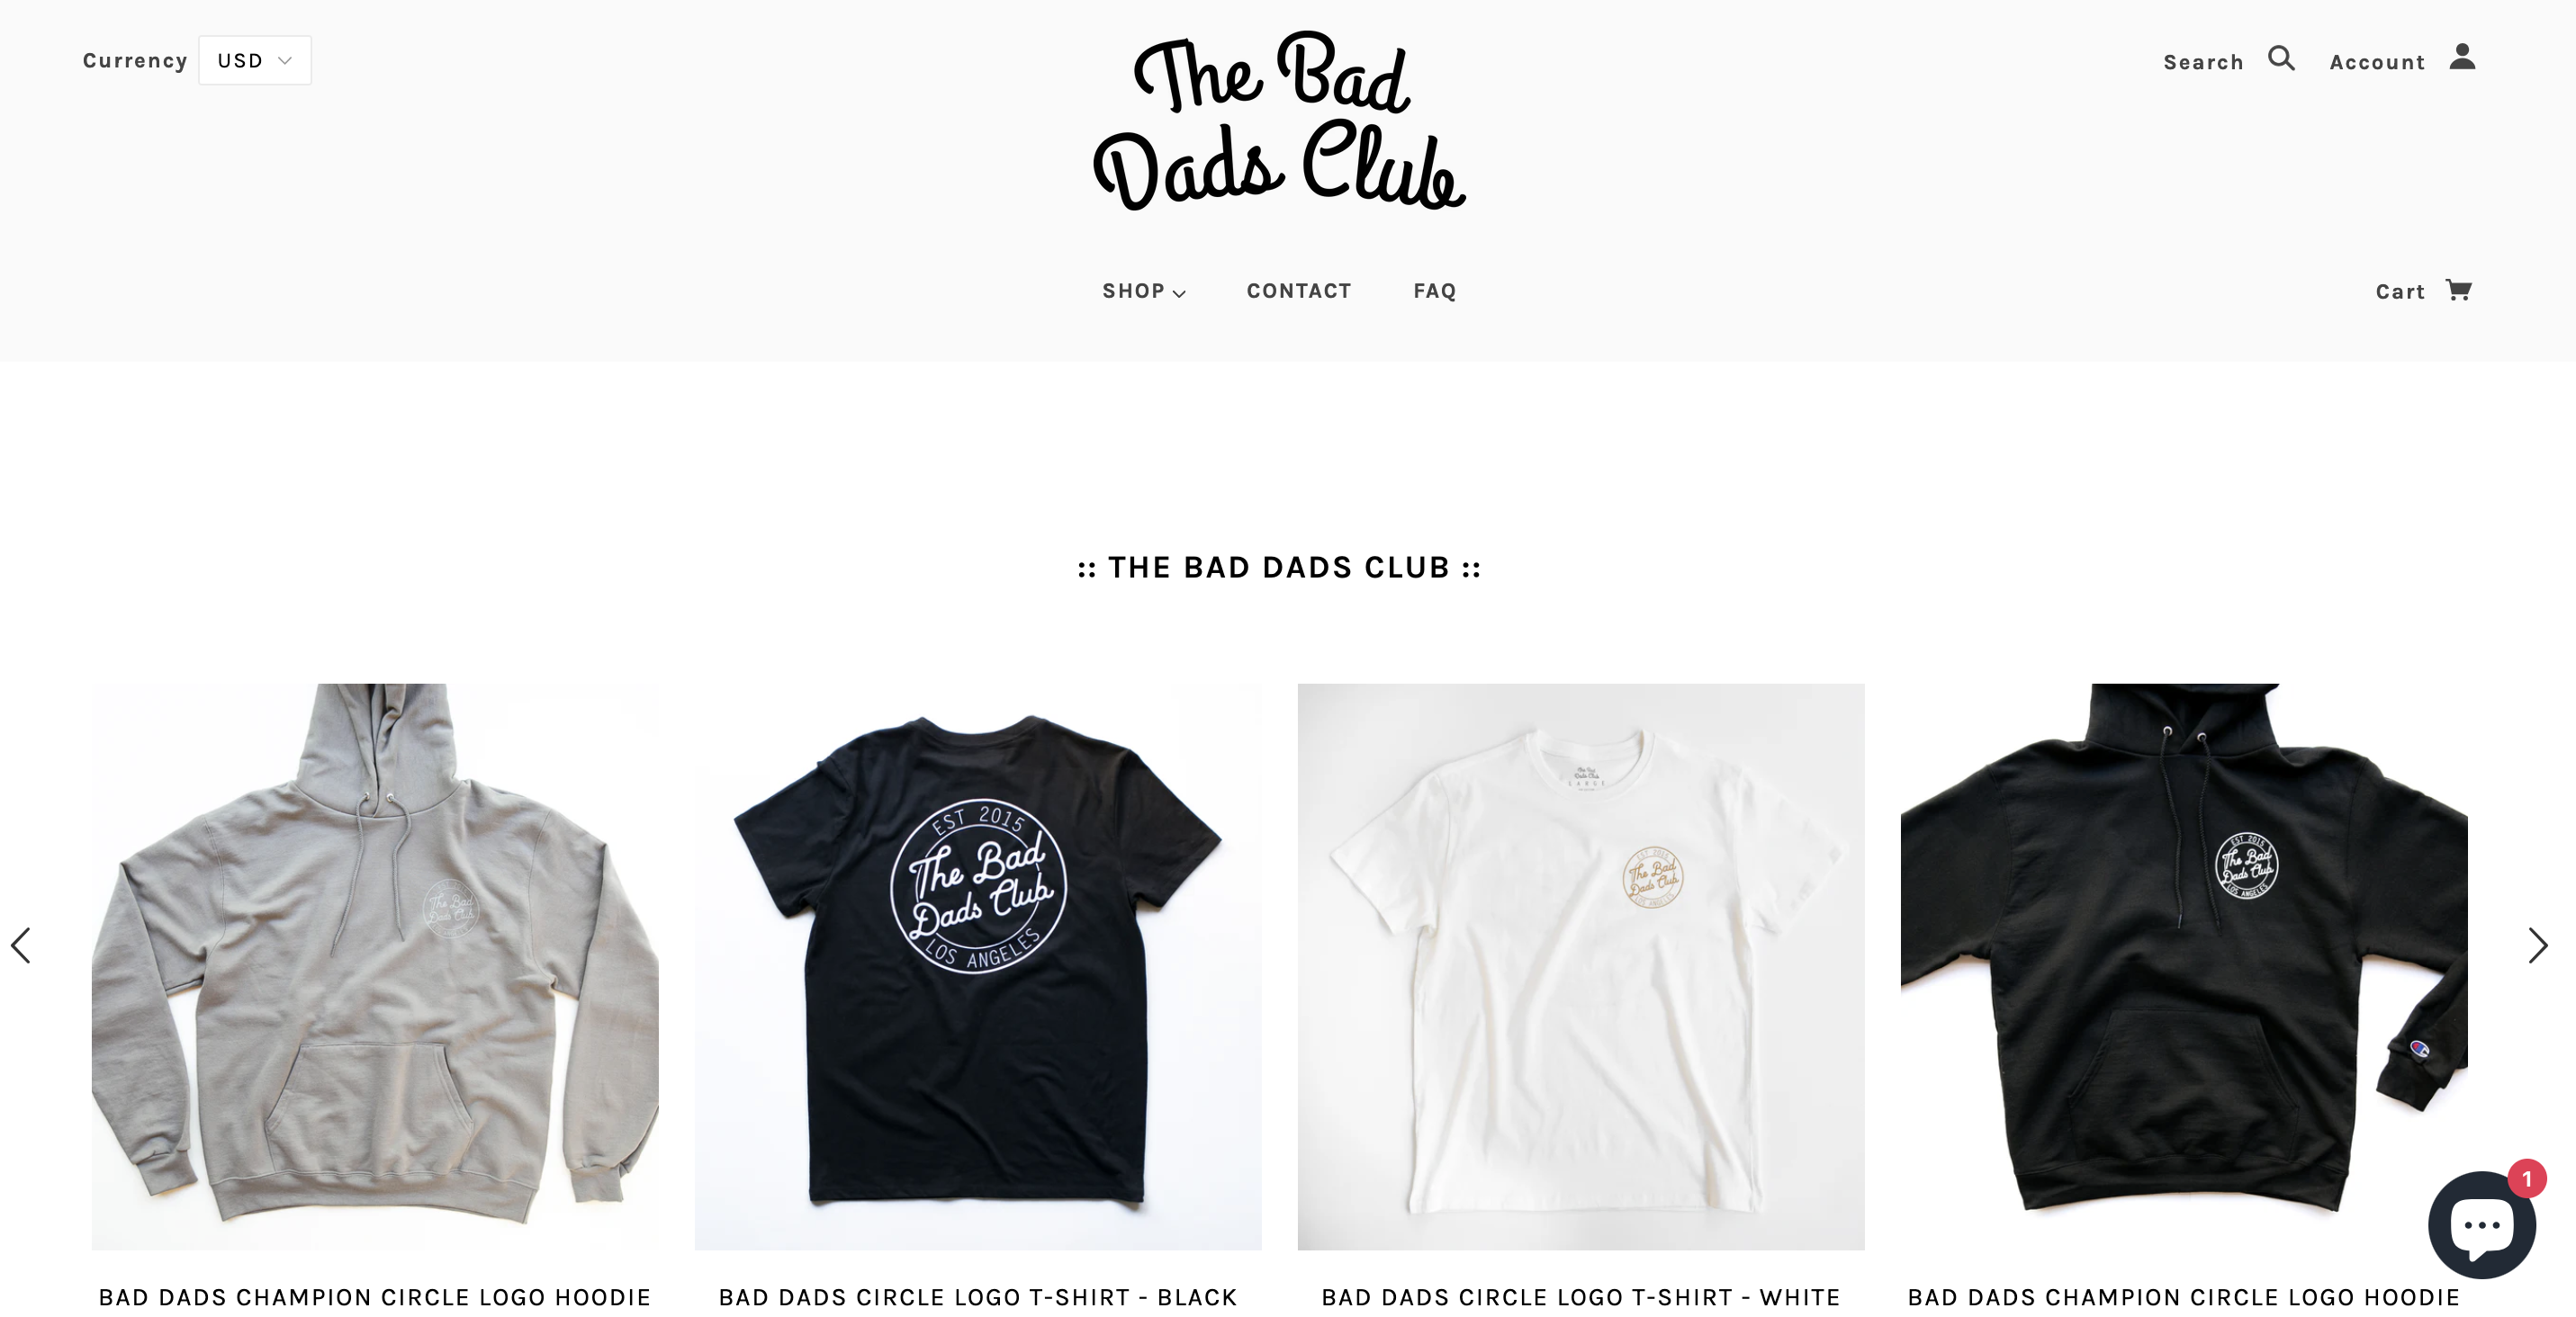Show next products with right carousel arrow
The height and width of the screenshot is (1317, 2576).
click(x=2537, y=945)
